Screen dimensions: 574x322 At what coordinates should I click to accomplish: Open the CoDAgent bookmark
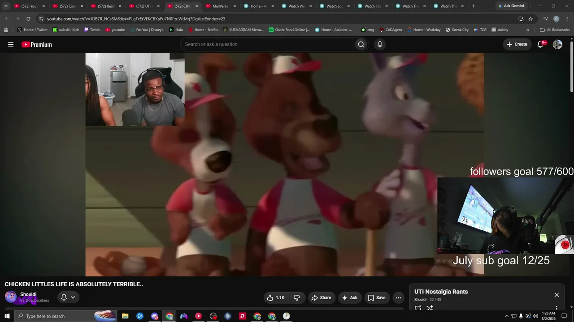tap(391, 30)
